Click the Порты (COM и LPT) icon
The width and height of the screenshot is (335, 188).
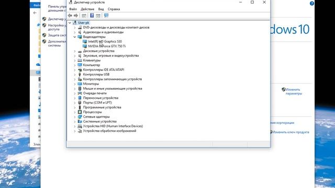click(80, 102)
